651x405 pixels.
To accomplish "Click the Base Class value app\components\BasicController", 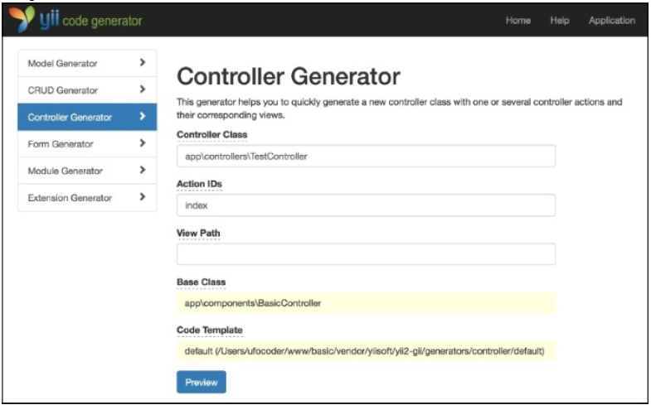I will (x=366, y=303).
